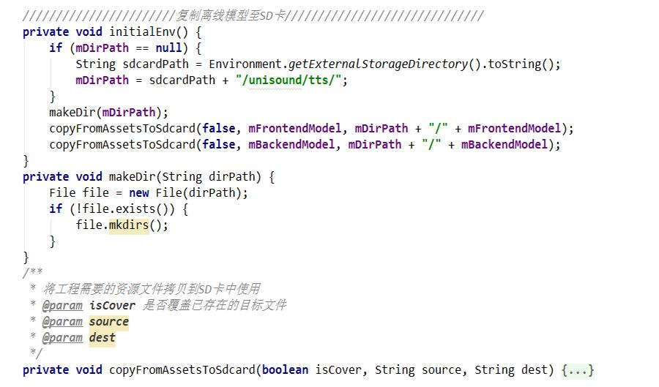Click the isCover Javadoc parameter
The image size is (659, 387).
coord(112,305)
